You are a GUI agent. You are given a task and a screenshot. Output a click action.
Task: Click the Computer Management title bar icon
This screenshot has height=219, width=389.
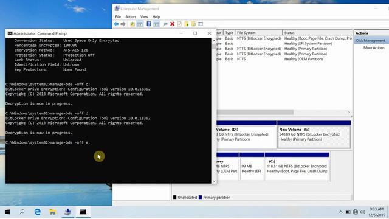(x=117, y=9)
